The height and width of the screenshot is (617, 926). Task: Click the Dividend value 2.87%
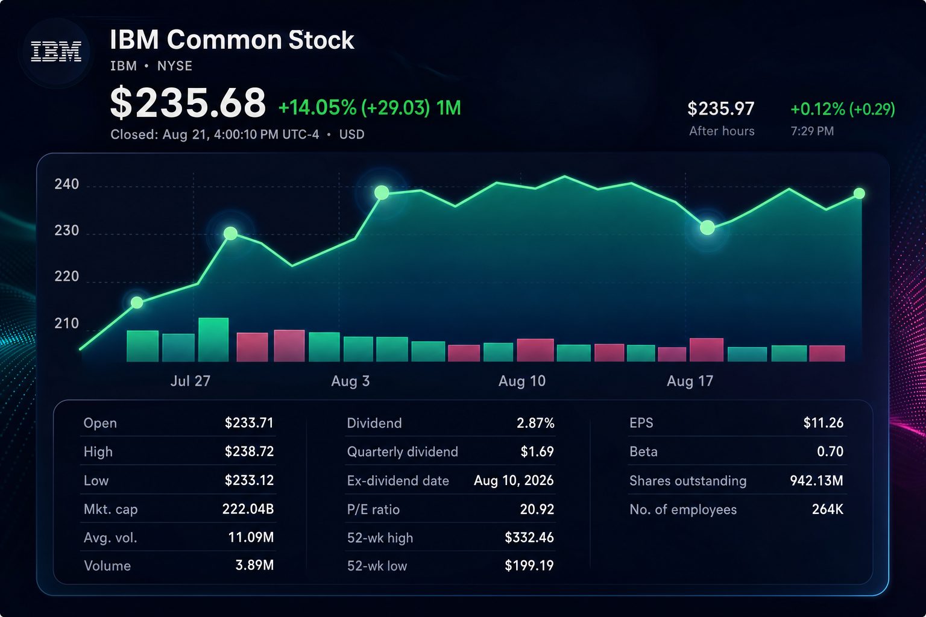click(535, 423)
